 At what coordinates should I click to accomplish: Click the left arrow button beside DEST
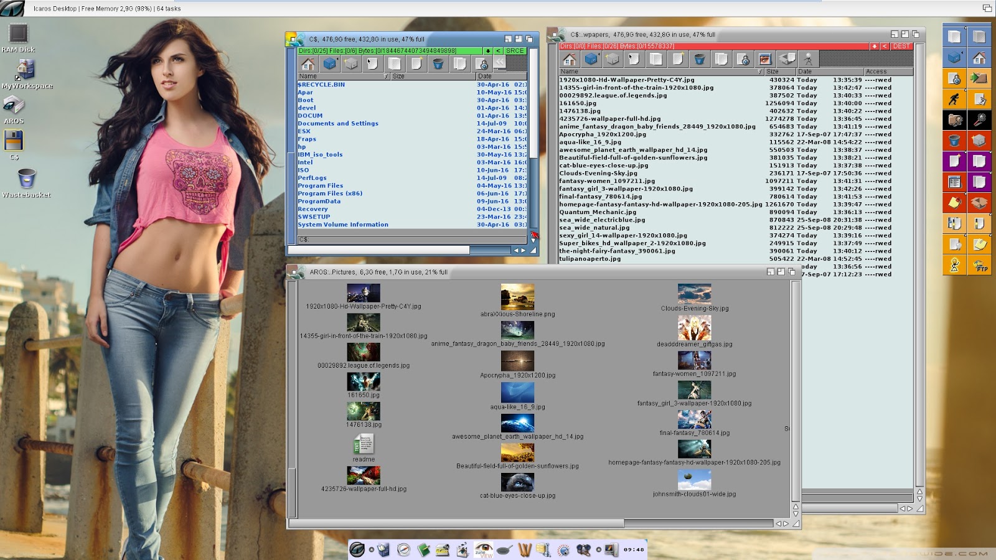pyautogui.click(x=885, y=46)
